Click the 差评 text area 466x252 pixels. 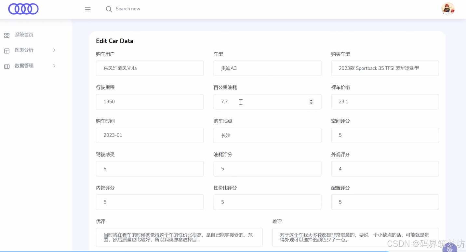tap(356, 237)
